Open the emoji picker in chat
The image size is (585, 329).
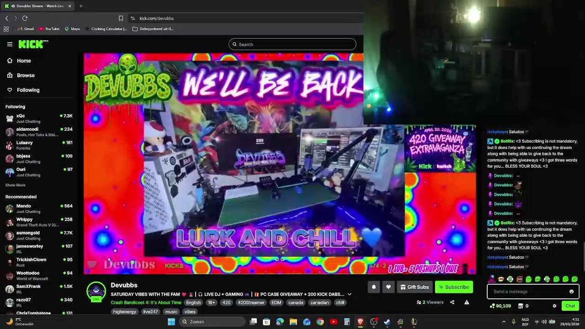pos(571,292)
